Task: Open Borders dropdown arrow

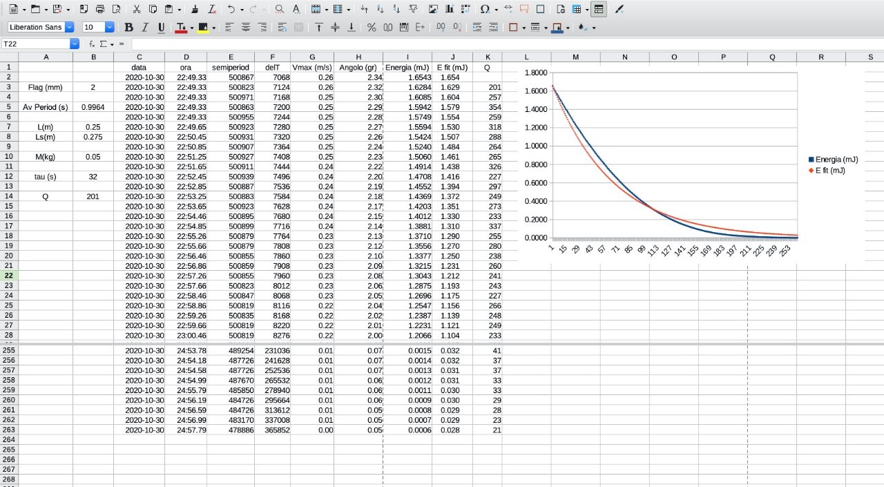Action: click(x=523, y=28)
